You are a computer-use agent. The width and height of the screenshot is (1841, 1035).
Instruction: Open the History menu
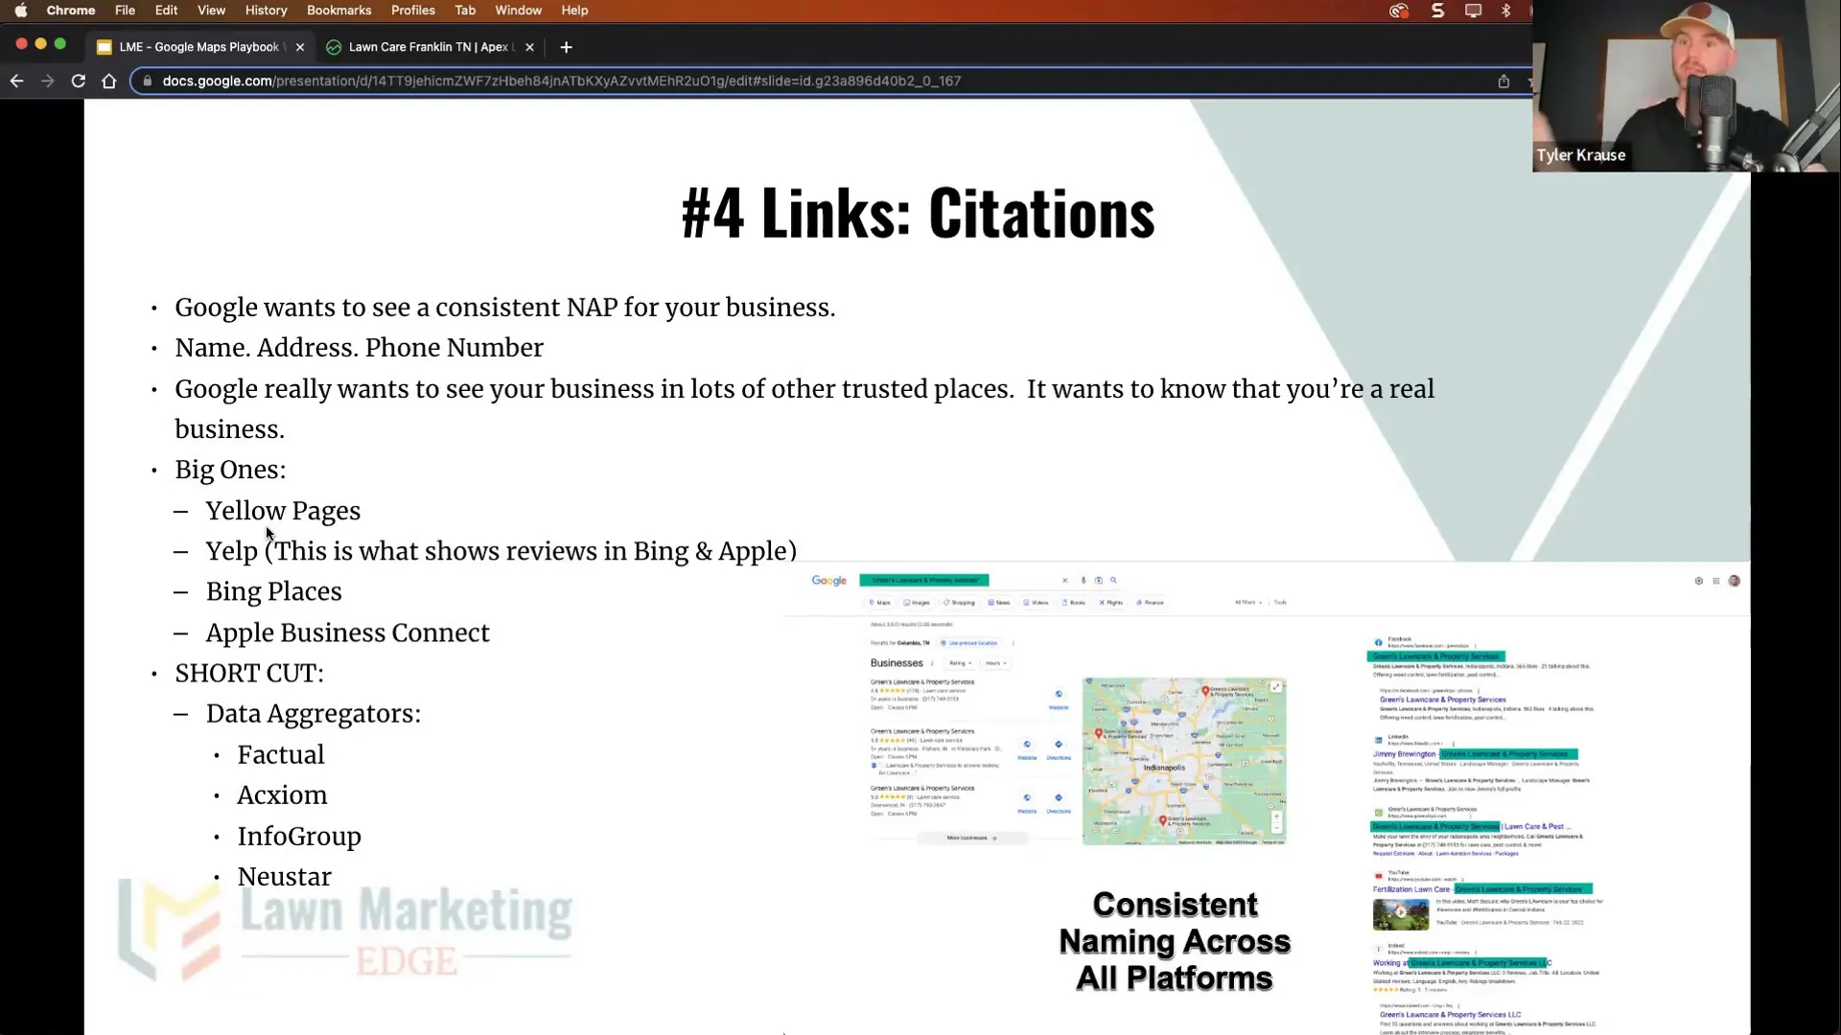266,11
